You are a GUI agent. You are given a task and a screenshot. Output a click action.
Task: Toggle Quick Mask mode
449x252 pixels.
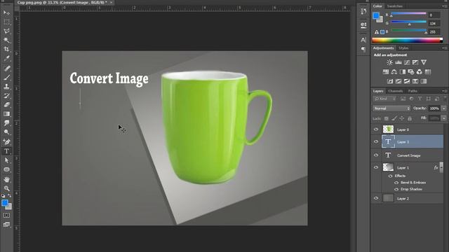tap(6, 215)
